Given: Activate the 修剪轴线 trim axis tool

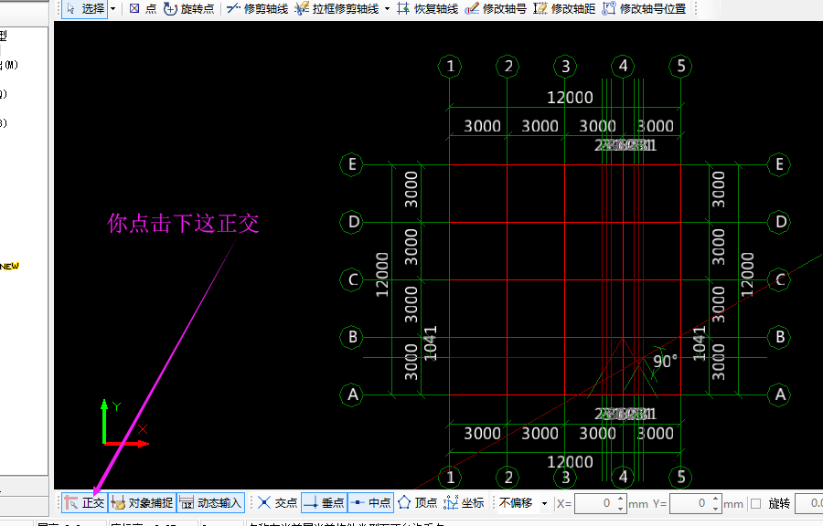Looking at the screenshot, I should [x=257, y=9].
